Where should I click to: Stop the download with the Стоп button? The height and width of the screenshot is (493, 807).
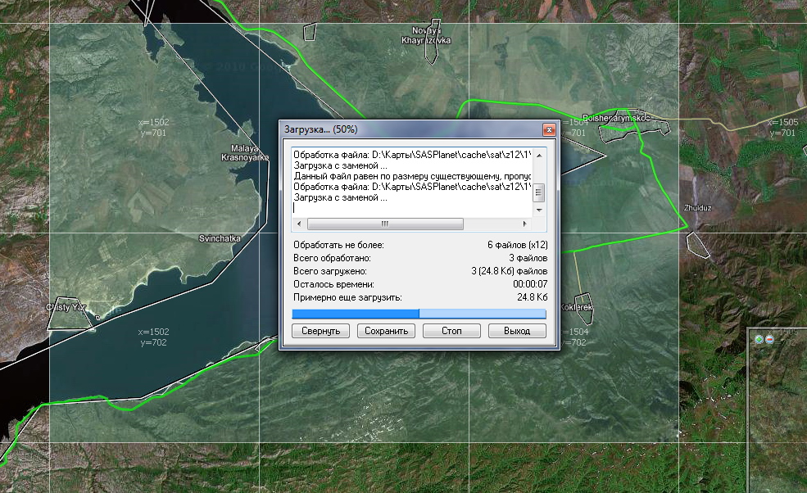(x=451, y=331)
